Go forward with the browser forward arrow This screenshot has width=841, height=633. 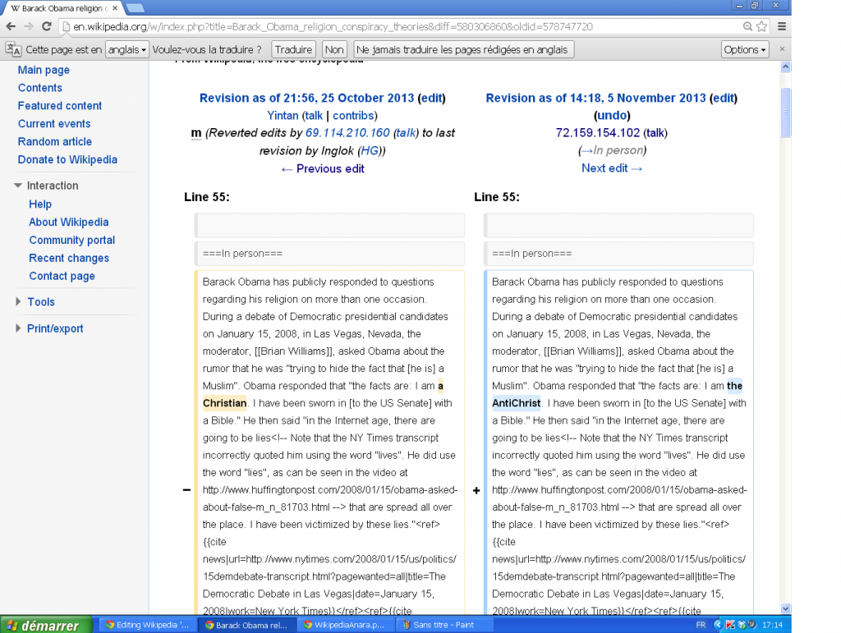pyautogui.click(x=29, y=26)
